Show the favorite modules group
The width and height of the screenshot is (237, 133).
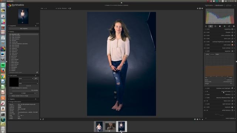click(x=211, y=26)
